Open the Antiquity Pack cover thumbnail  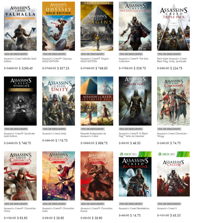pyautogui.click(x=97, y=101)
